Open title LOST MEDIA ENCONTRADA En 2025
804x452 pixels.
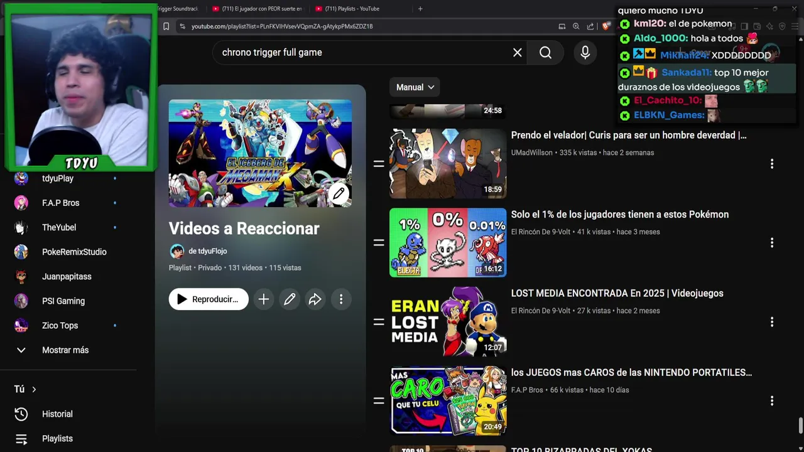(617, 294)
